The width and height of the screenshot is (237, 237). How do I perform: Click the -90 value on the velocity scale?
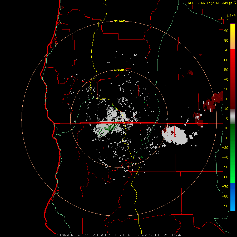[225, 206]
